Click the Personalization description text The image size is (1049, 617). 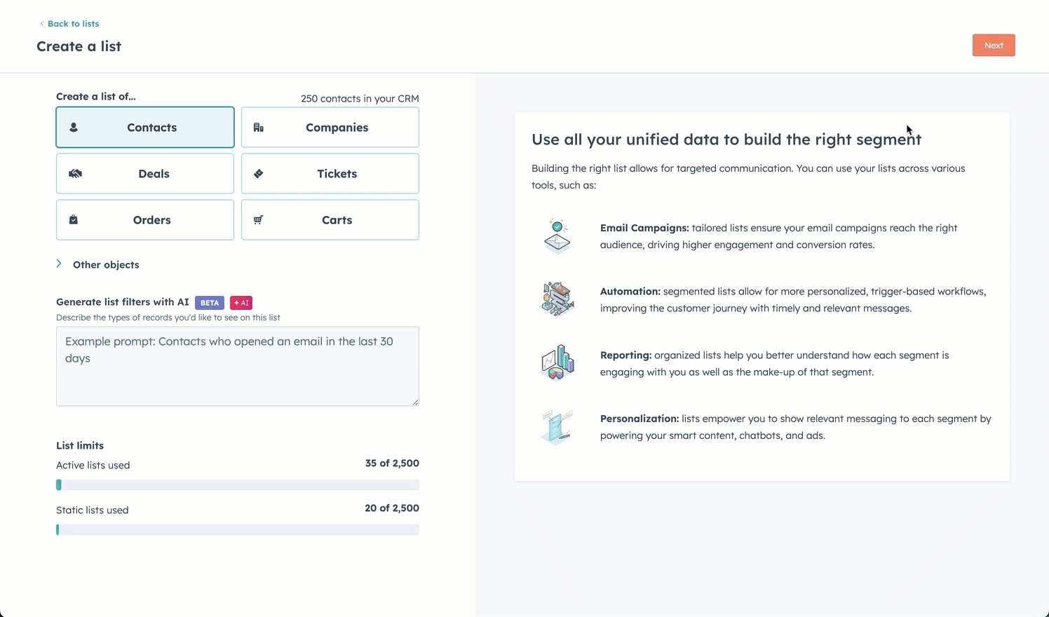coord(796,427)
